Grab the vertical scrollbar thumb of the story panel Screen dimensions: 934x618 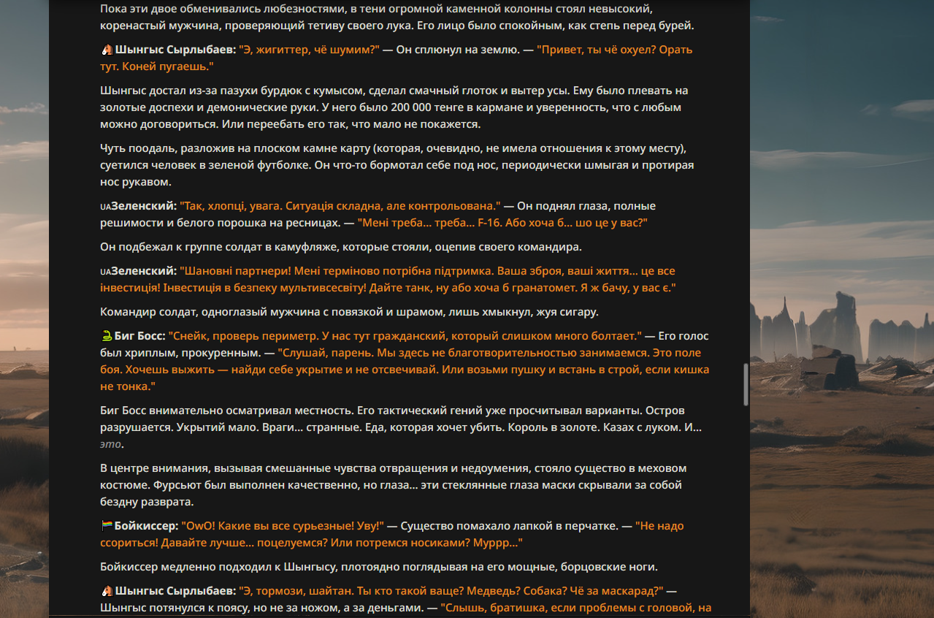click(x=745, y=385)
